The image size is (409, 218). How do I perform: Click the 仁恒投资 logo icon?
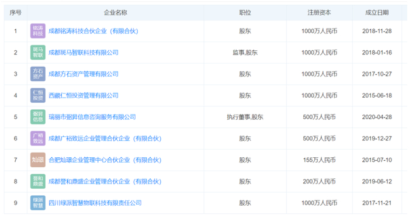pos(38,95)
